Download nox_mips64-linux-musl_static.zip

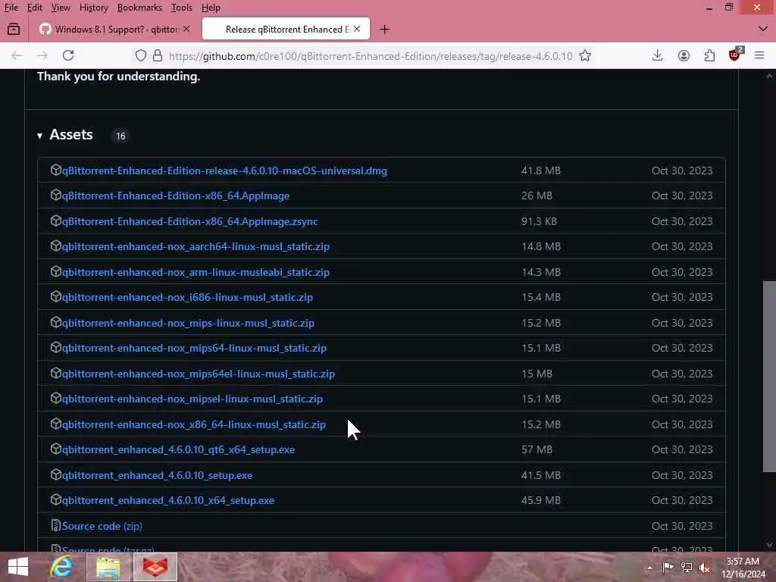[194, 349]
